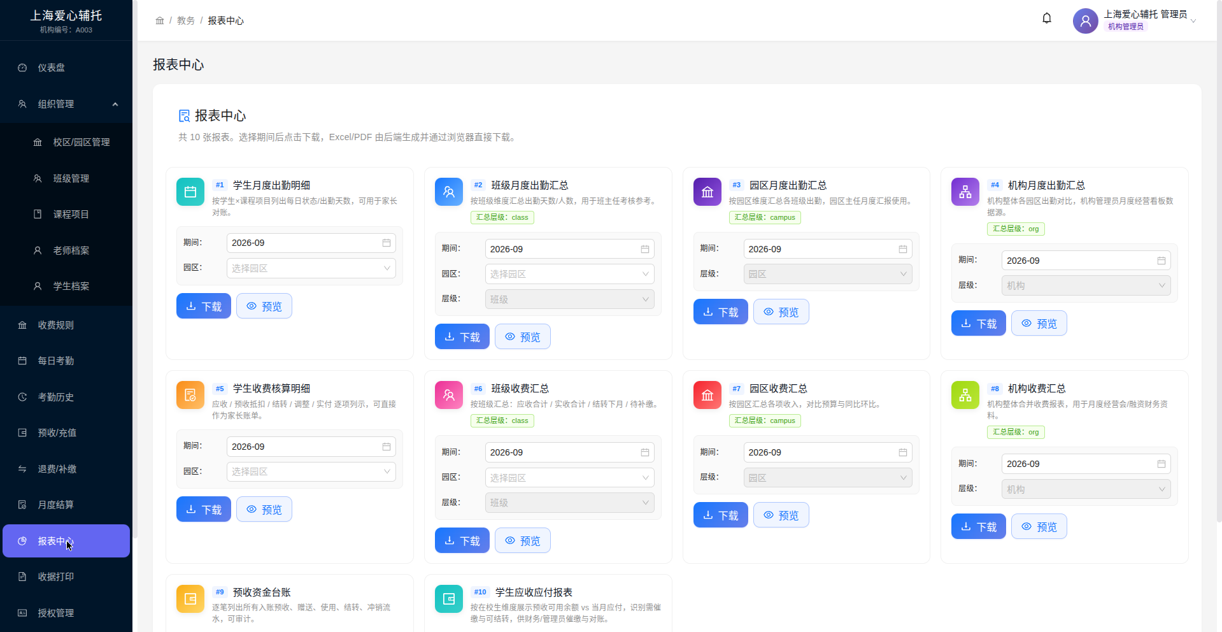Viewport: 1222px width, 632px height.
Task: Click the purple campus icon of report #3
Action: [x=707, y=192]
